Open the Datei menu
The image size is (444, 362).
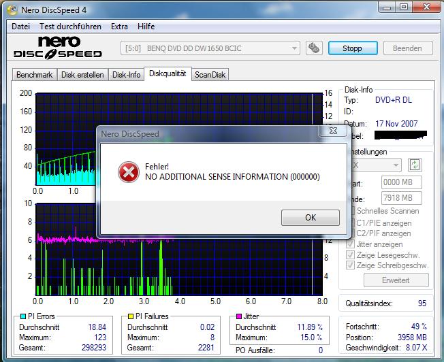(x=21, y=27)
